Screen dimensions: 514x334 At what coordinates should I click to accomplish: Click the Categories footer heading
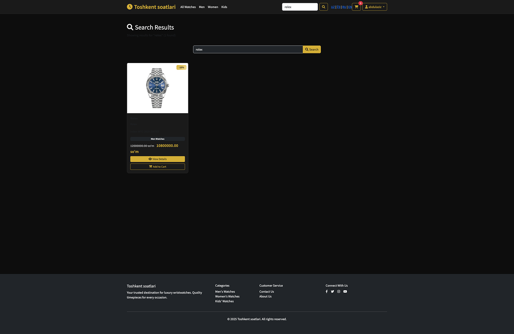pos(222,285)
